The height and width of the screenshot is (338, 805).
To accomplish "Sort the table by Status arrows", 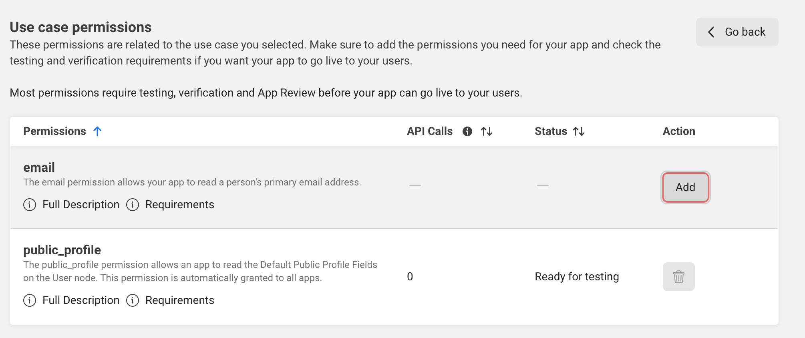I will click(579, 131).
